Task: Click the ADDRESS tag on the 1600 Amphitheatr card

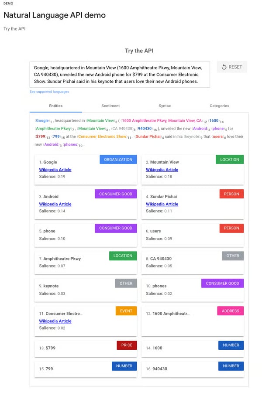Action: pyautogui.click(x=231, y=311)
